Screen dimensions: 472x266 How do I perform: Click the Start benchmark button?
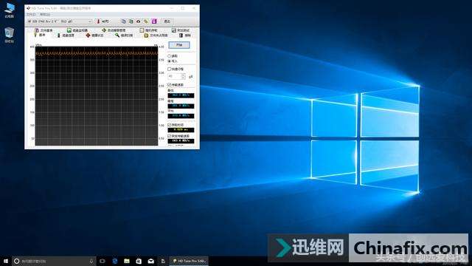179,45
